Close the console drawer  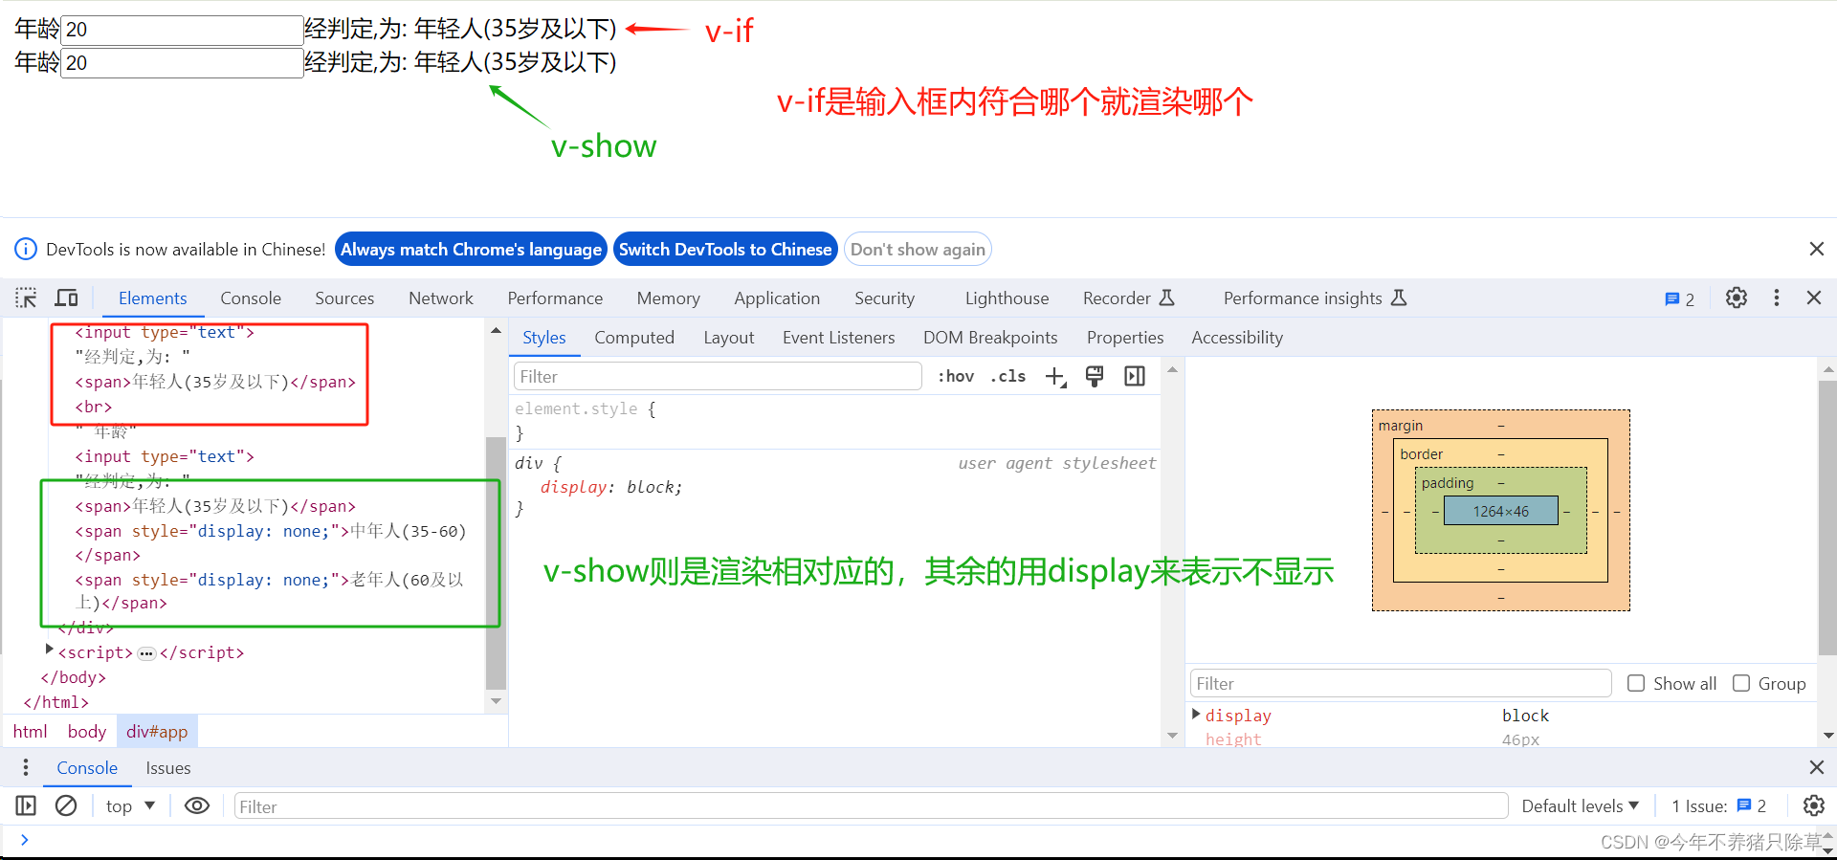click(x=1817, y=767)
